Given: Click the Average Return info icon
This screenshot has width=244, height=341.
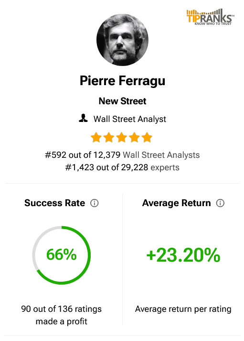Looking at the screenshot, I should (x=220, y=203).
